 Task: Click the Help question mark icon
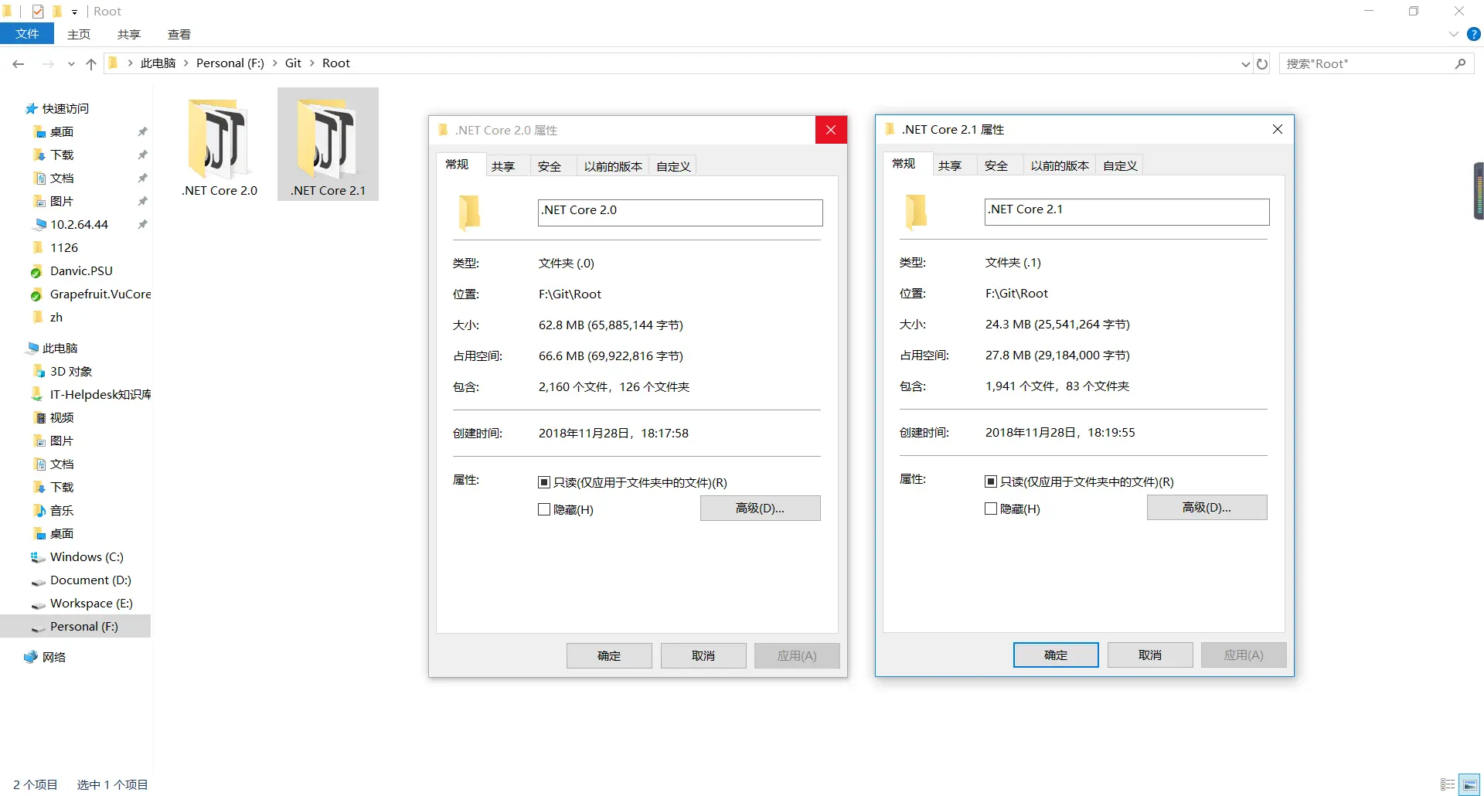tap(1474, 34)
